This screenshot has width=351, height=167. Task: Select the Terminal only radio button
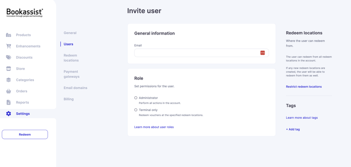136,110
